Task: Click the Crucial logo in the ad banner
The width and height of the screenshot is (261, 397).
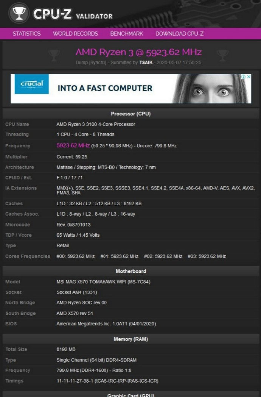Action: [x=32, y=84]
